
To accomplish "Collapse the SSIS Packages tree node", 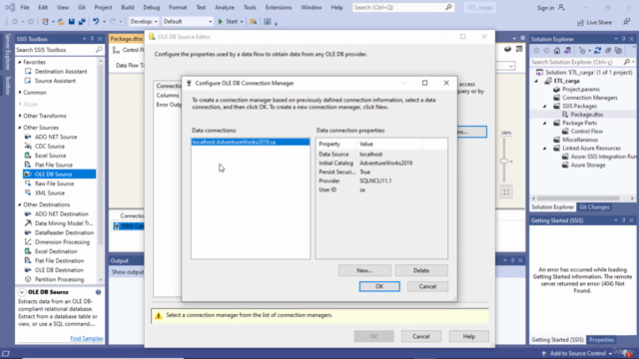I will pos(545,106).
